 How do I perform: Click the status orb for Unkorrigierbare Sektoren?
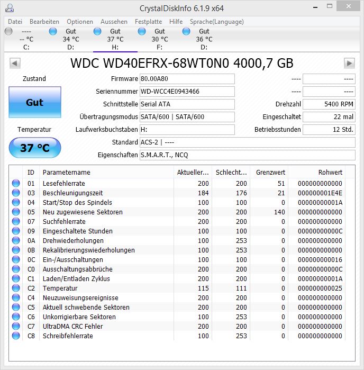(x=16, y=317)
